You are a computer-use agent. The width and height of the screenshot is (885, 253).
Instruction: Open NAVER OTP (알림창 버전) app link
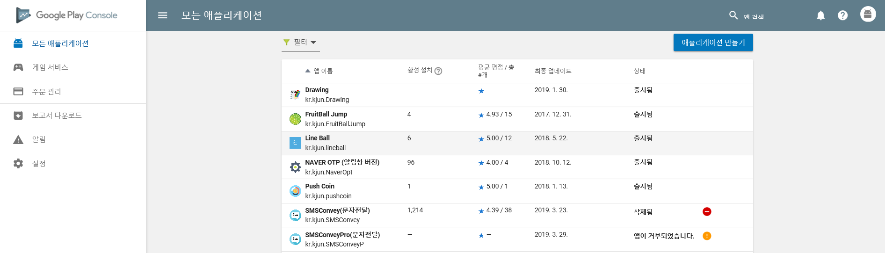click(342, 162)
